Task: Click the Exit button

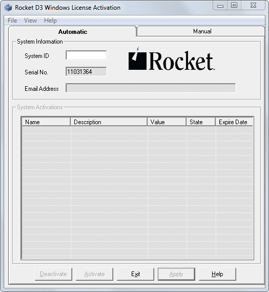Action: coord(135,274)
